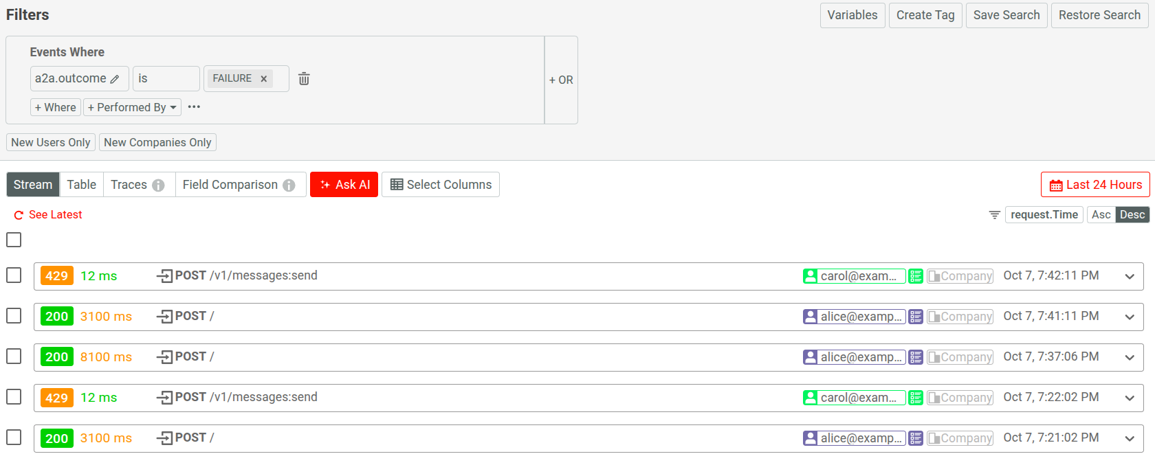Click user icon for alice at 7:41:11 PM
1155x465 pixels.
(810, 317)
